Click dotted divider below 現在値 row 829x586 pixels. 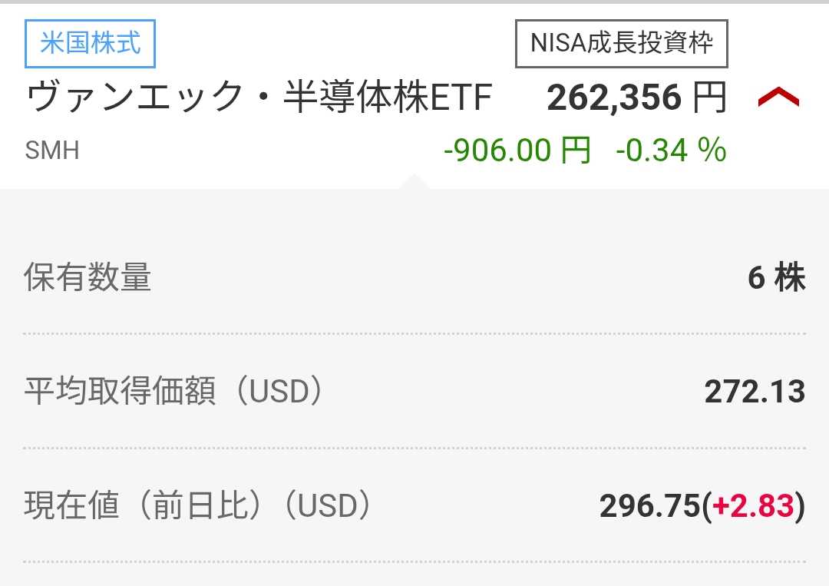tap(414, 561)
